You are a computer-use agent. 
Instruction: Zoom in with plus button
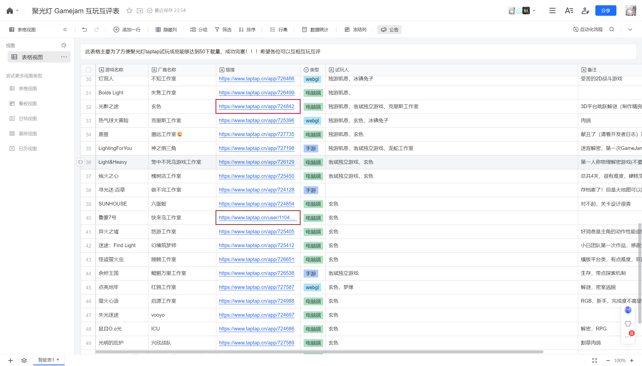point(632,360)
